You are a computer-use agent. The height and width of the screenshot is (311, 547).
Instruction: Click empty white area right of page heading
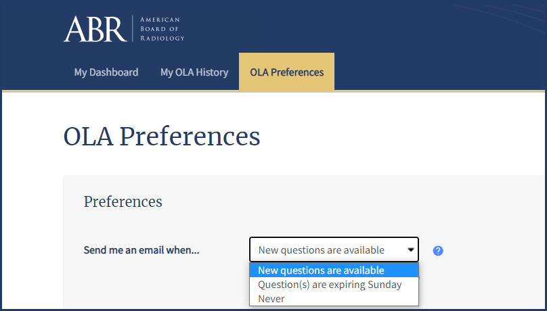point(406,136)
